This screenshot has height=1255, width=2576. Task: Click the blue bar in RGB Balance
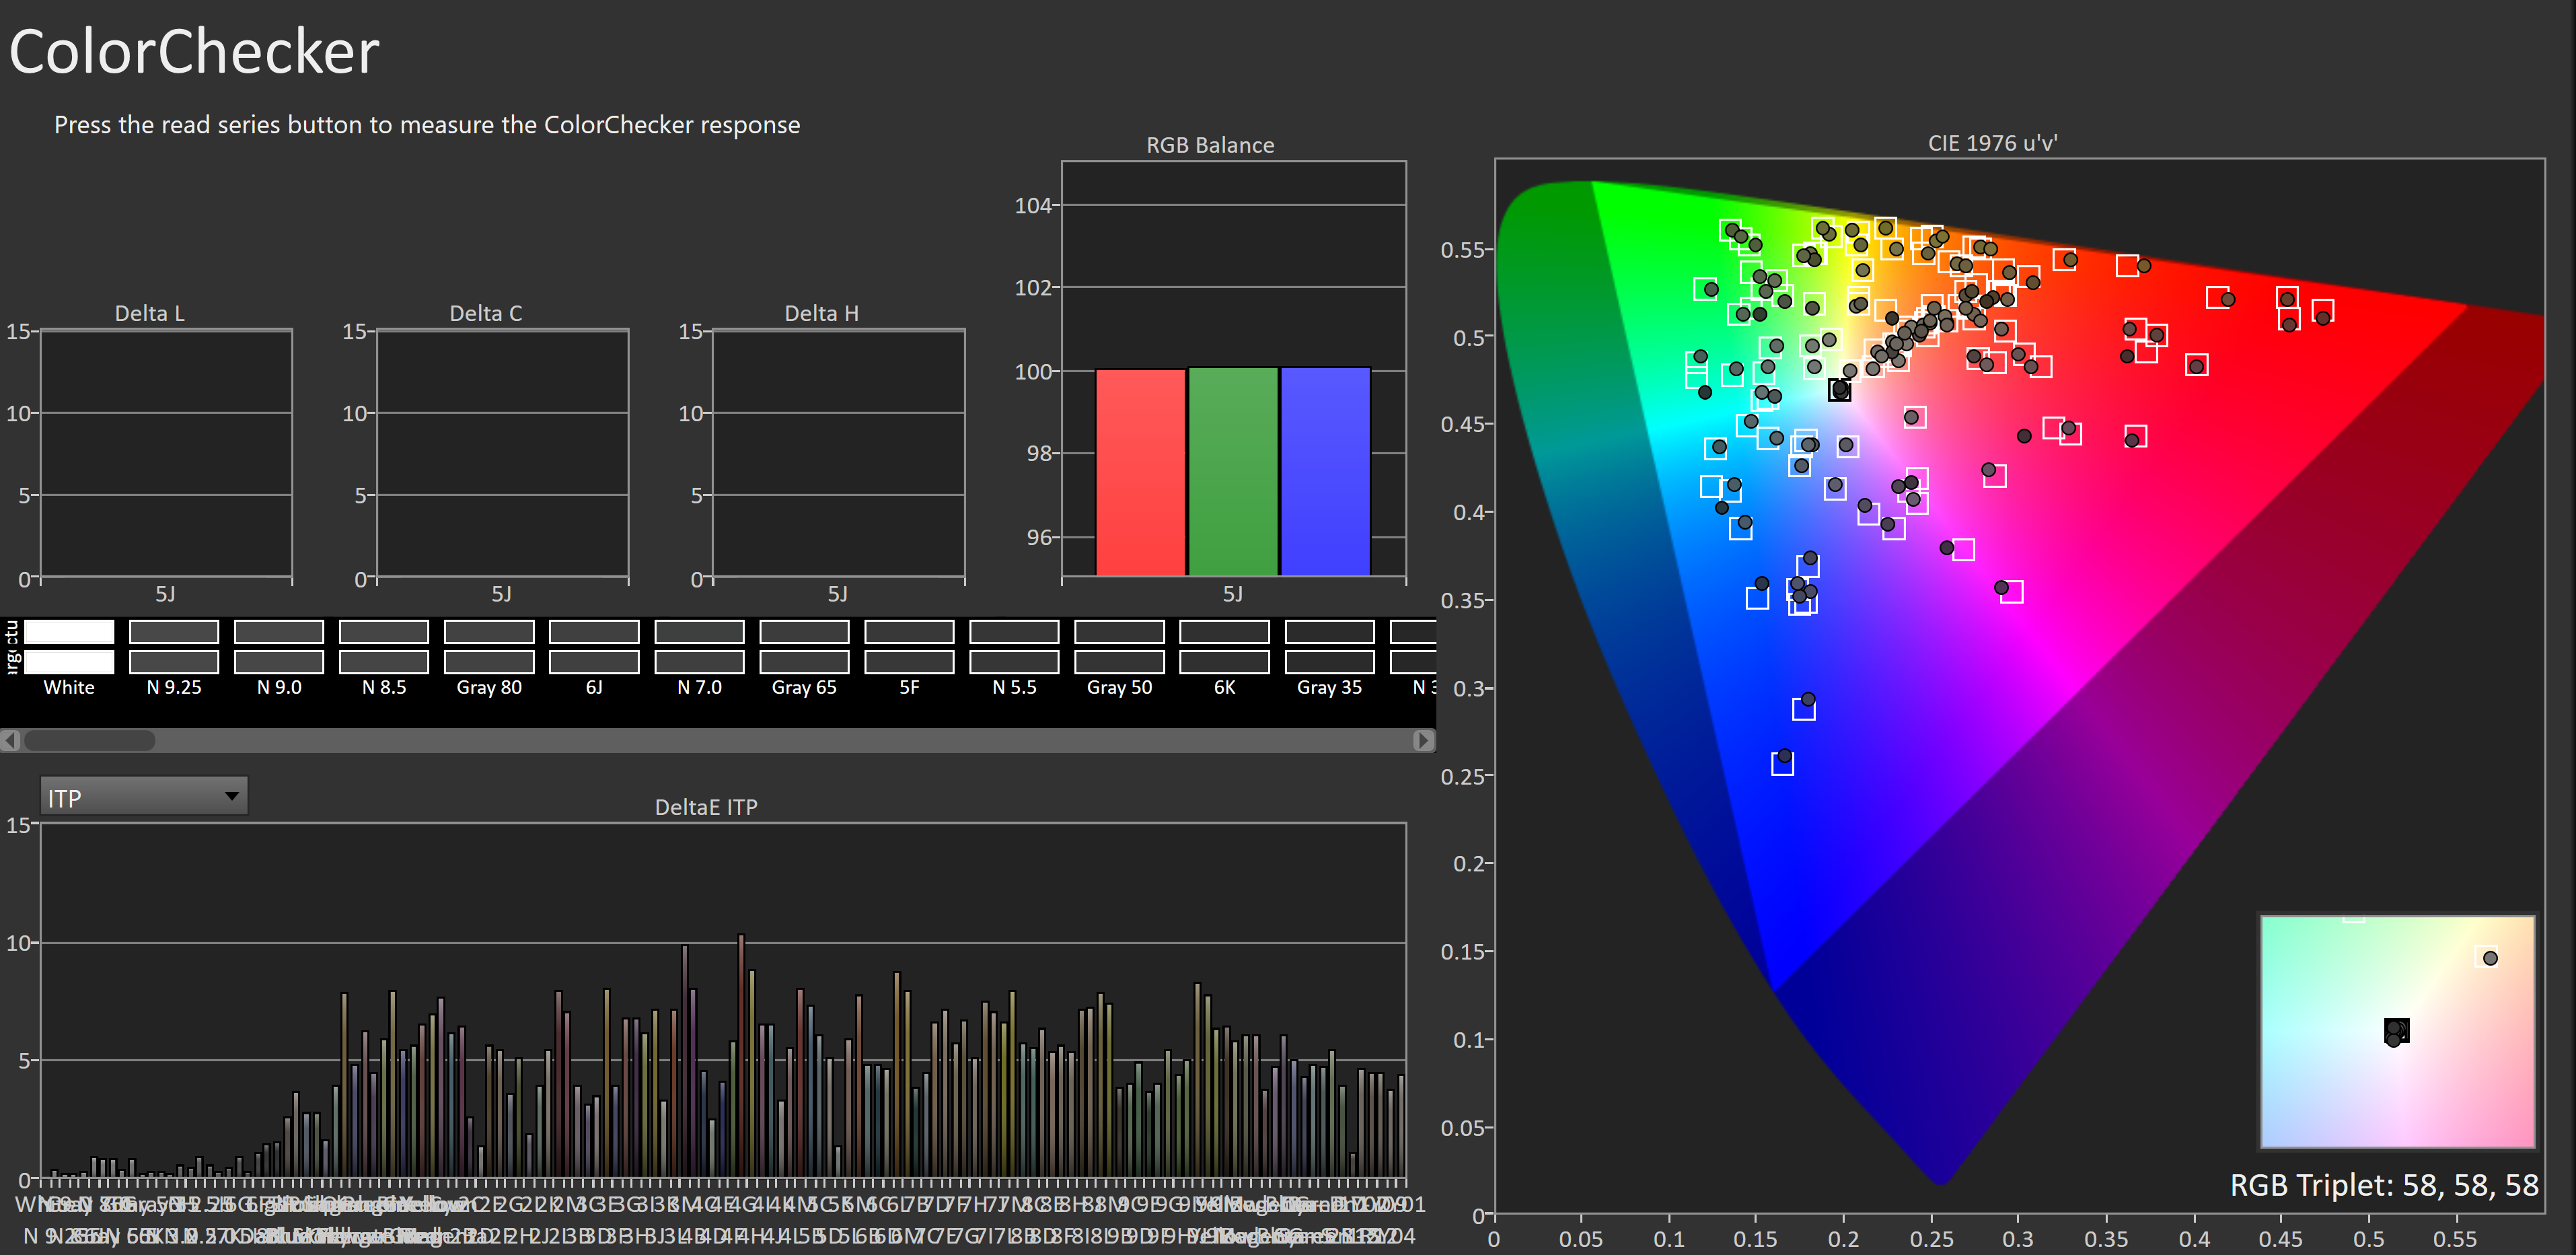pyautogui.click(x=1325, y=472)
